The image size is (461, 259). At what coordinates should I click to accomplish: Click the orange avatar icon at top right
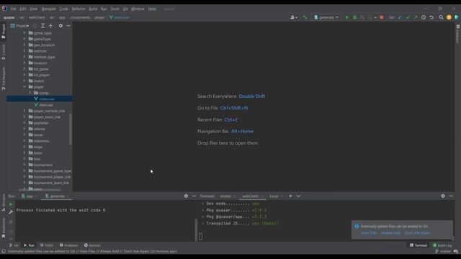click(449, 17)
